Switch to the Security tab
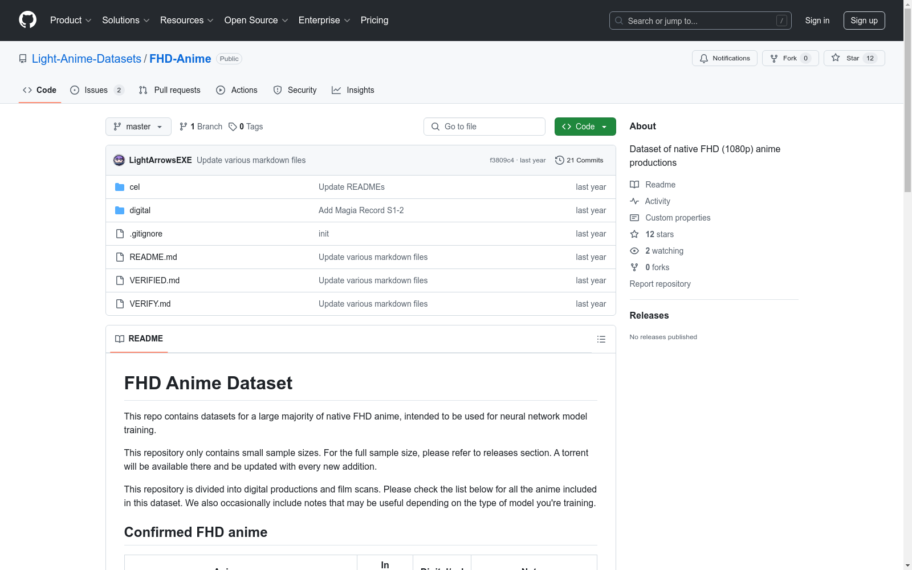The width and height of the screenshot is (912, 570). pos(295,90)
